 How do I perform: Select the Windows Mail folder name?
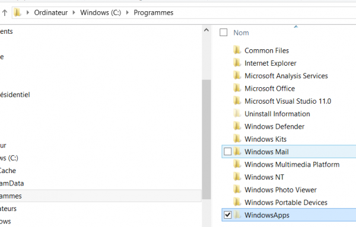[x=266, y=152]
